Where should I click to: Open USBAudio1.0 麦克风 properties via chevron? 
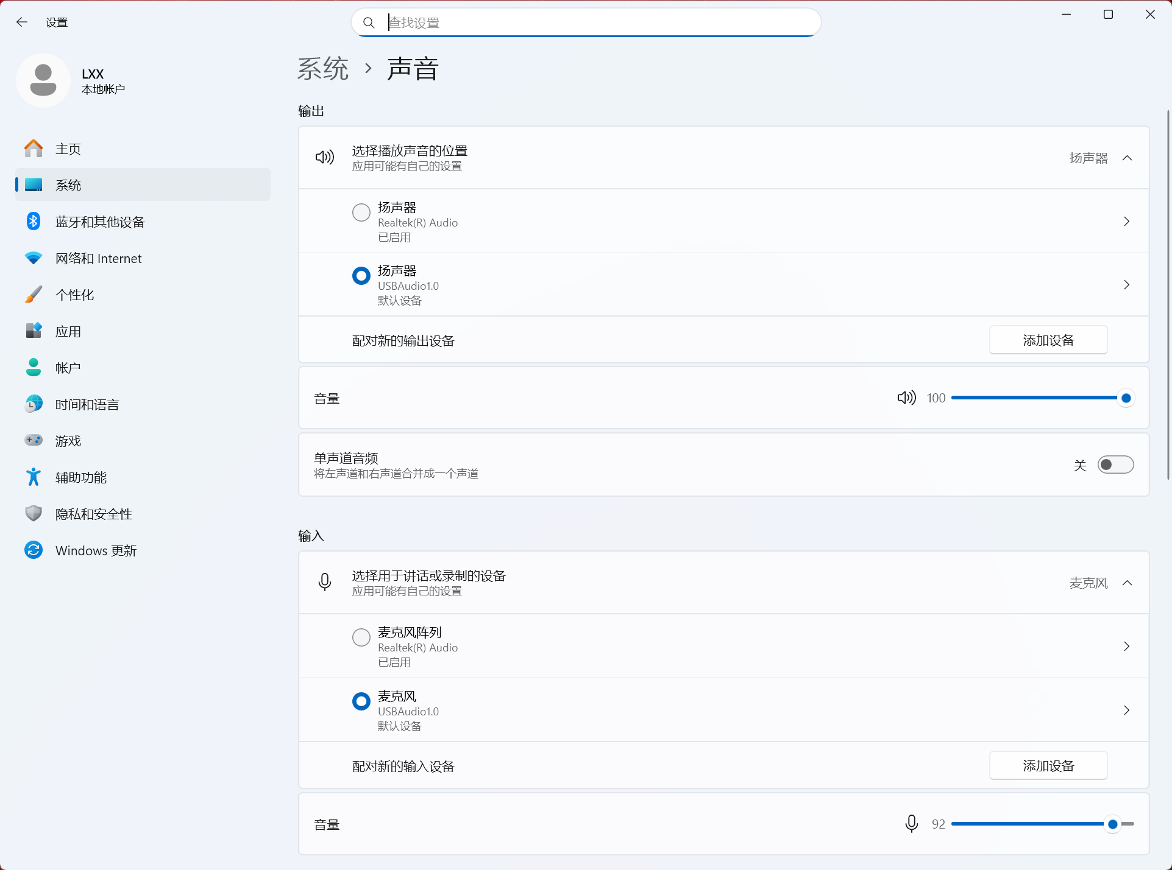(1126, 710)
